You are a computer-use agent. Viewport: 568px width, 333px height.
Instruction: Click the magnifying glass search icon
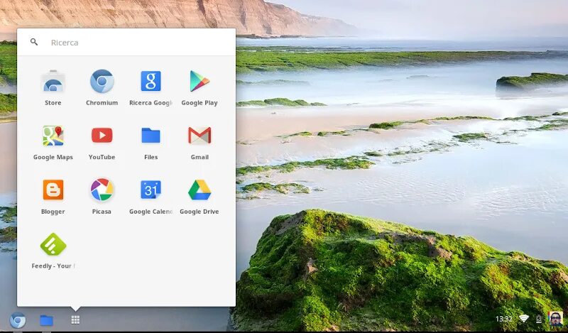pyautogui.click(x=34, y=42)
